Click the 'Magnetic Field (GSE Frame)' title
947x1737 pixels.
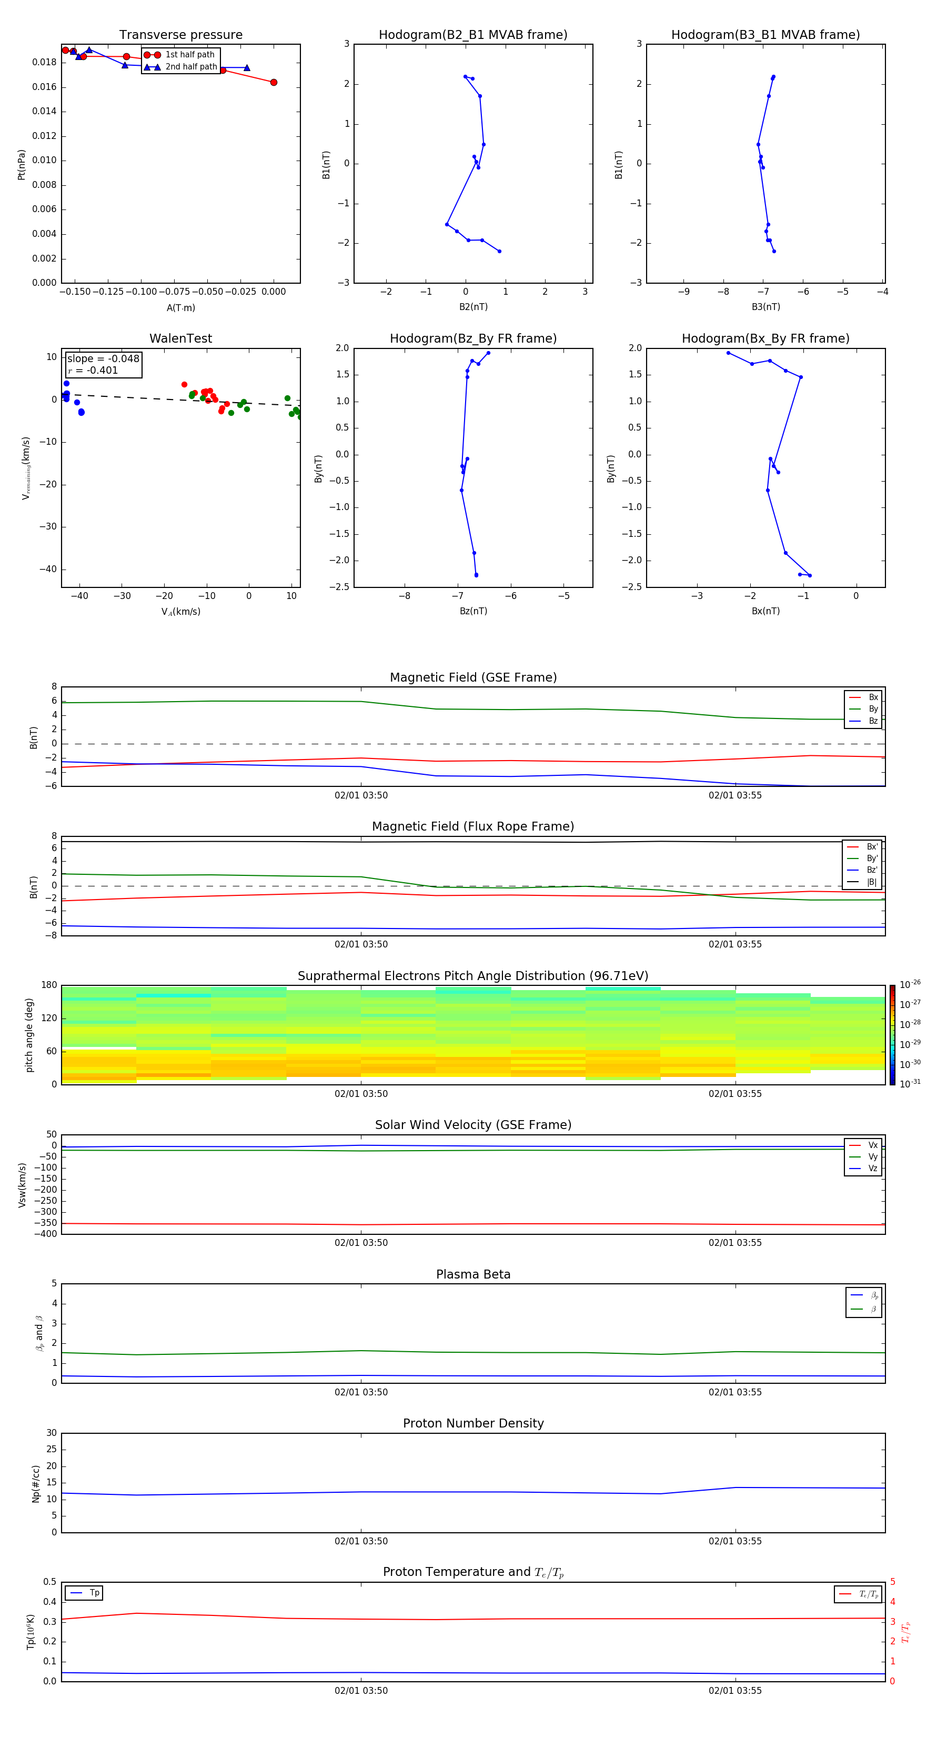[473, 677]
